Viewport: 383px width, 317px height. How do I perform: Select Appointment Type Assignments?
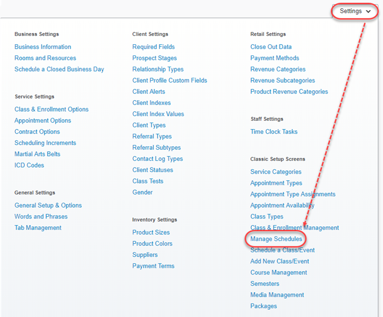[x=292, y=194]
